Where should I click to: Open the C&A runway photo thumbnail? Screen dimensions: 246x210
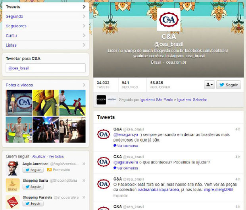[x=19, y=103]
